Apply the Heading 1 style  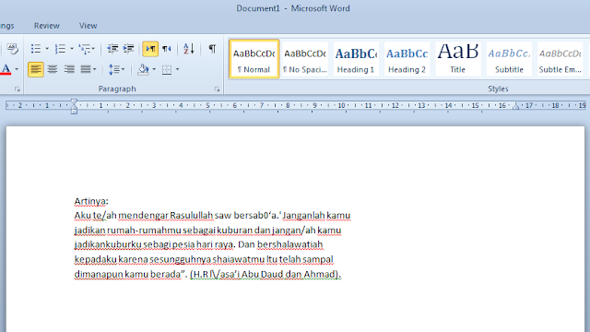click(356, 59)
